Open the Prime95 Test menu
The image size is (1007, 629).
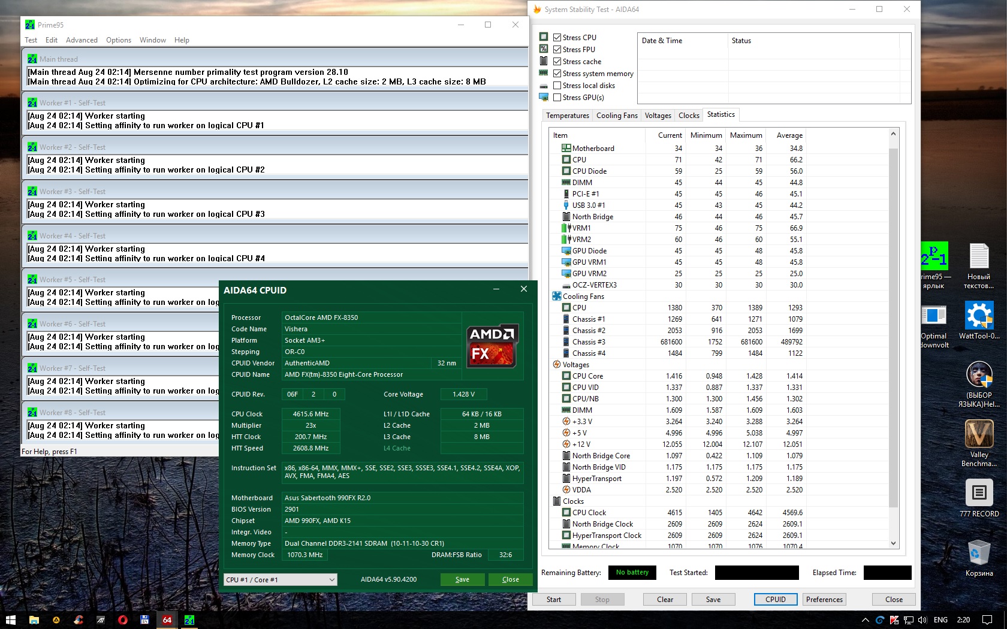point(31,40)
